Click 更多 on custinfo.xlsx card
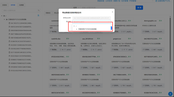The image size is (174, 97). pos(68,39)
